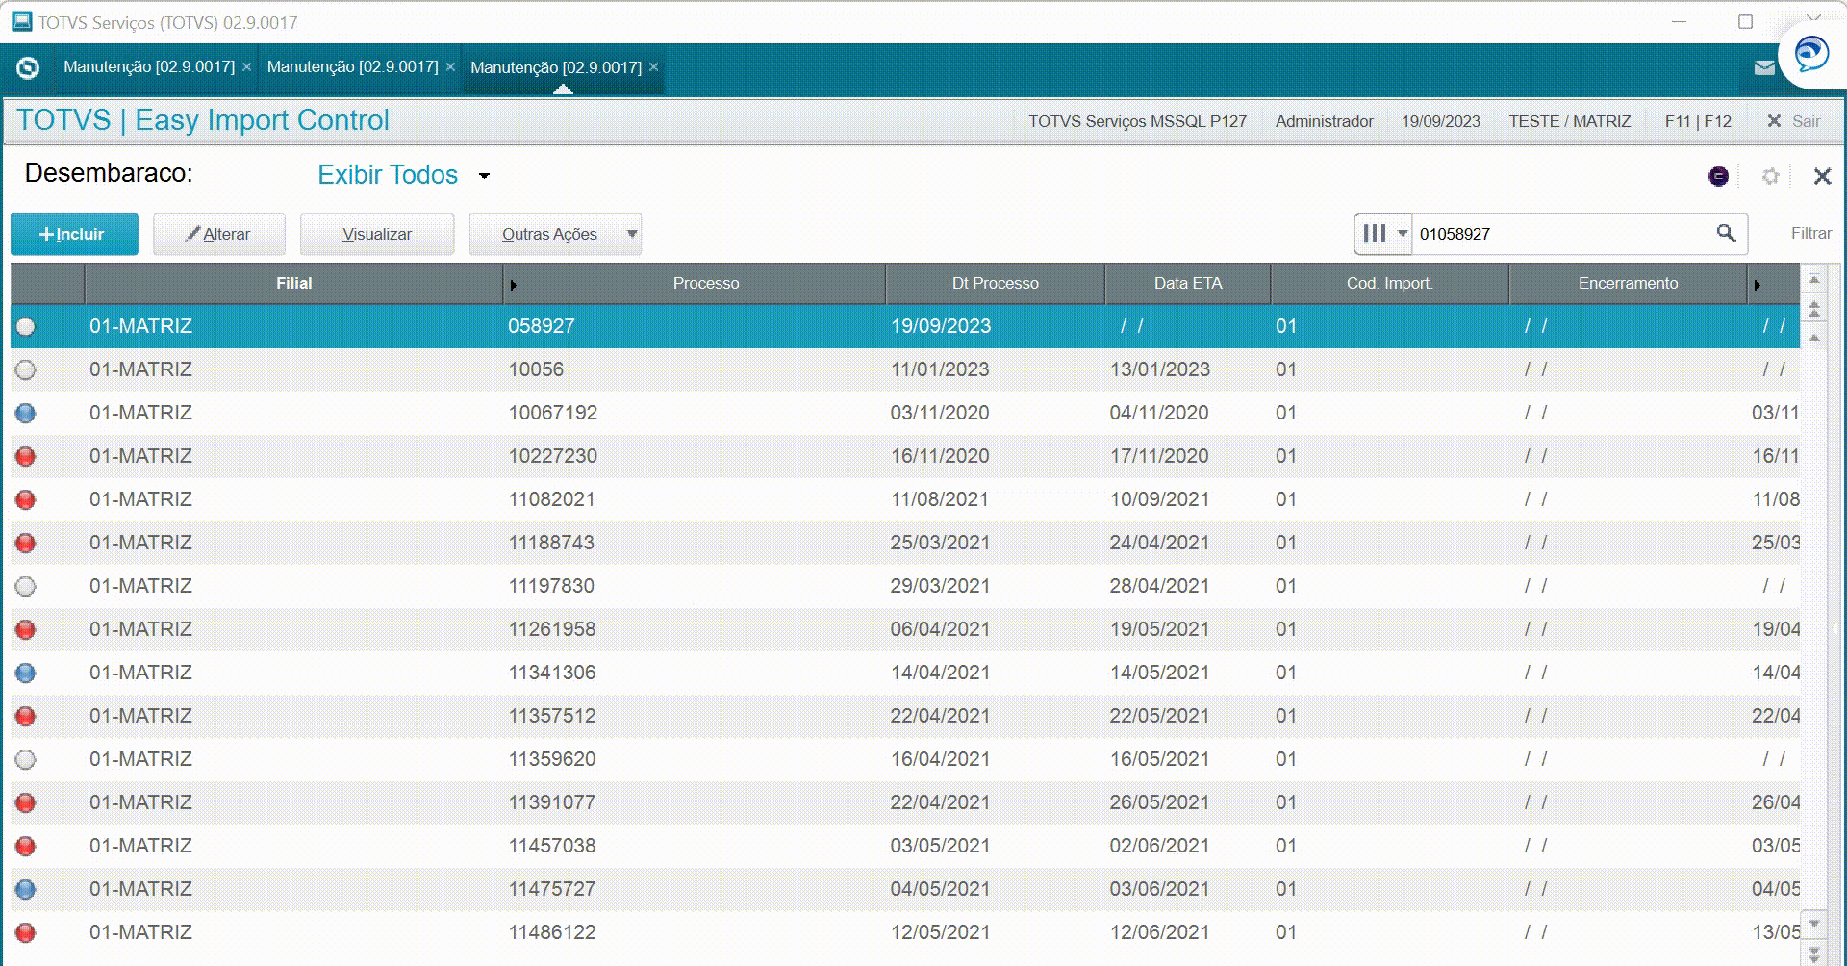Screen dimensions: 1847x966
Task: Click the Administrador user label
Action: [1324, 121]
